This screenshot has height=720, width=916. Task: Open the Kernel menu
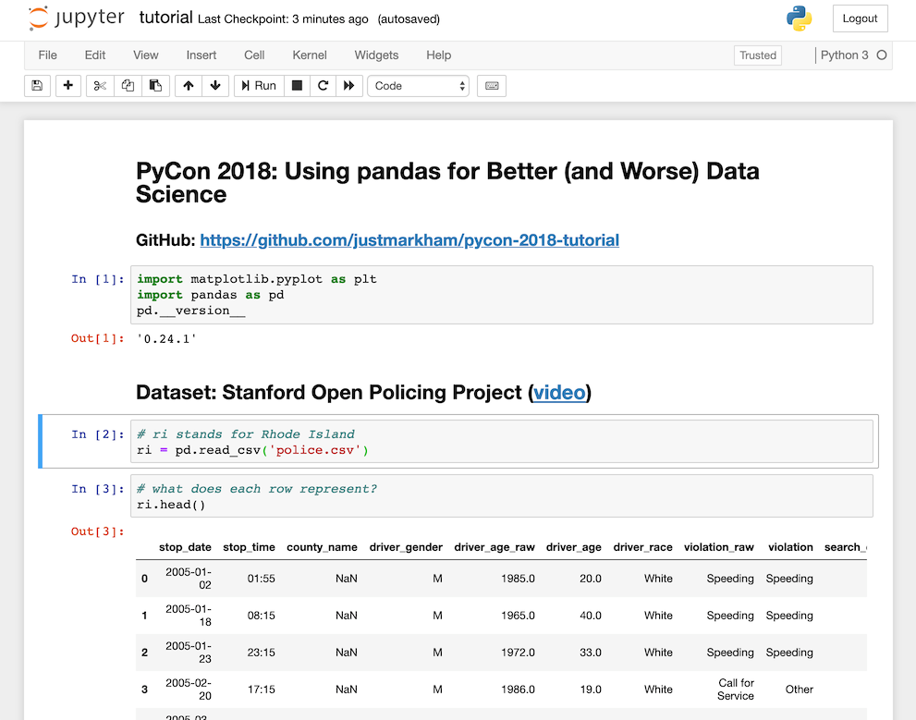[309, 55]
